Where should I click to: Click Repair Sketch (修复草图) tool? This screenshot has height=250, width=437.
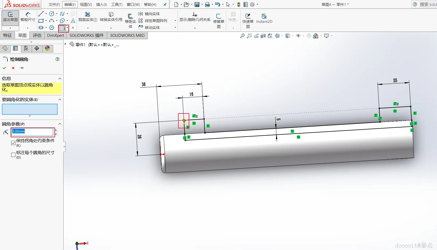[219, 21]
